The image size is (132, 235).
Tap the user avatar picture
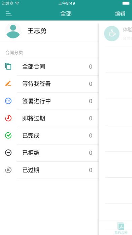(x=13, y=31)
